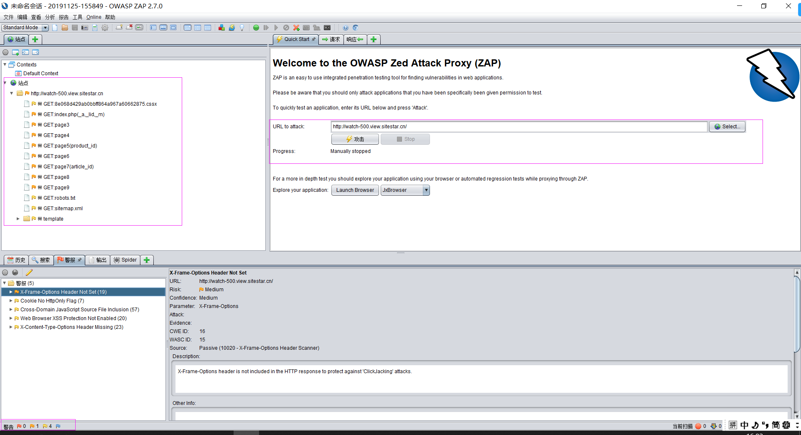Viewport: 801px width, 435px height.
Task: Open the Online menu
Action: click(94, 17)
